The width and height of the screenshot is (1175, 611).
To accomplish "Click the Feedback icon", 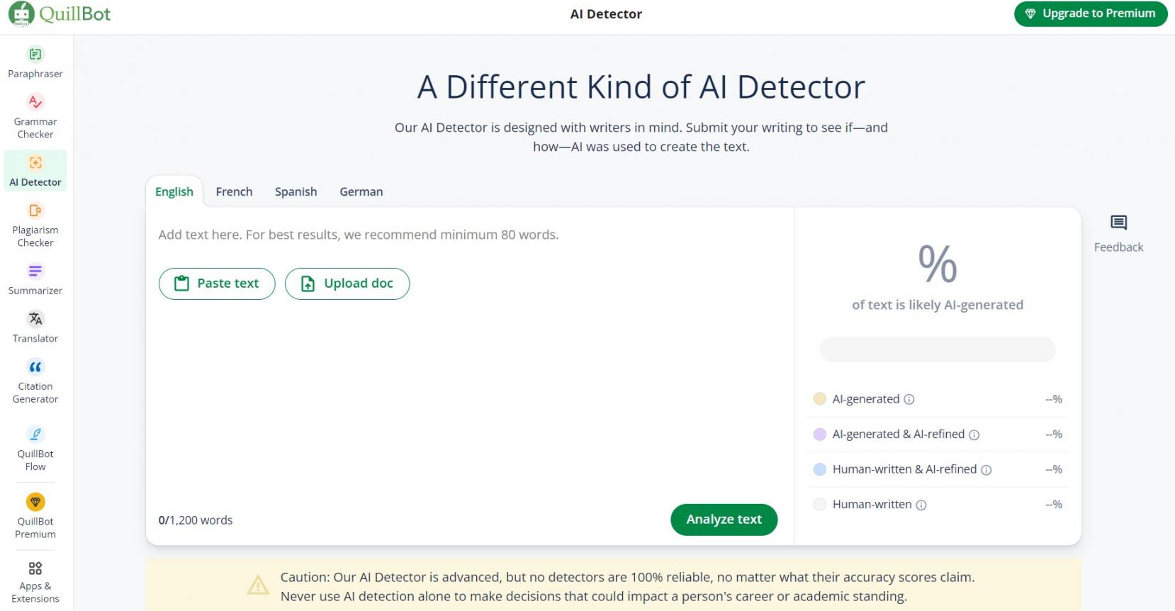I will point(1118,223).
